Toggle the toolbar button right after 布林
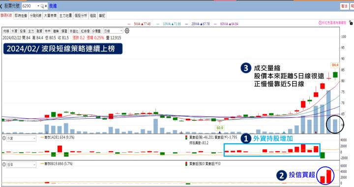The width and height of the screenshot is (354, 187). [x=56, y=31]
